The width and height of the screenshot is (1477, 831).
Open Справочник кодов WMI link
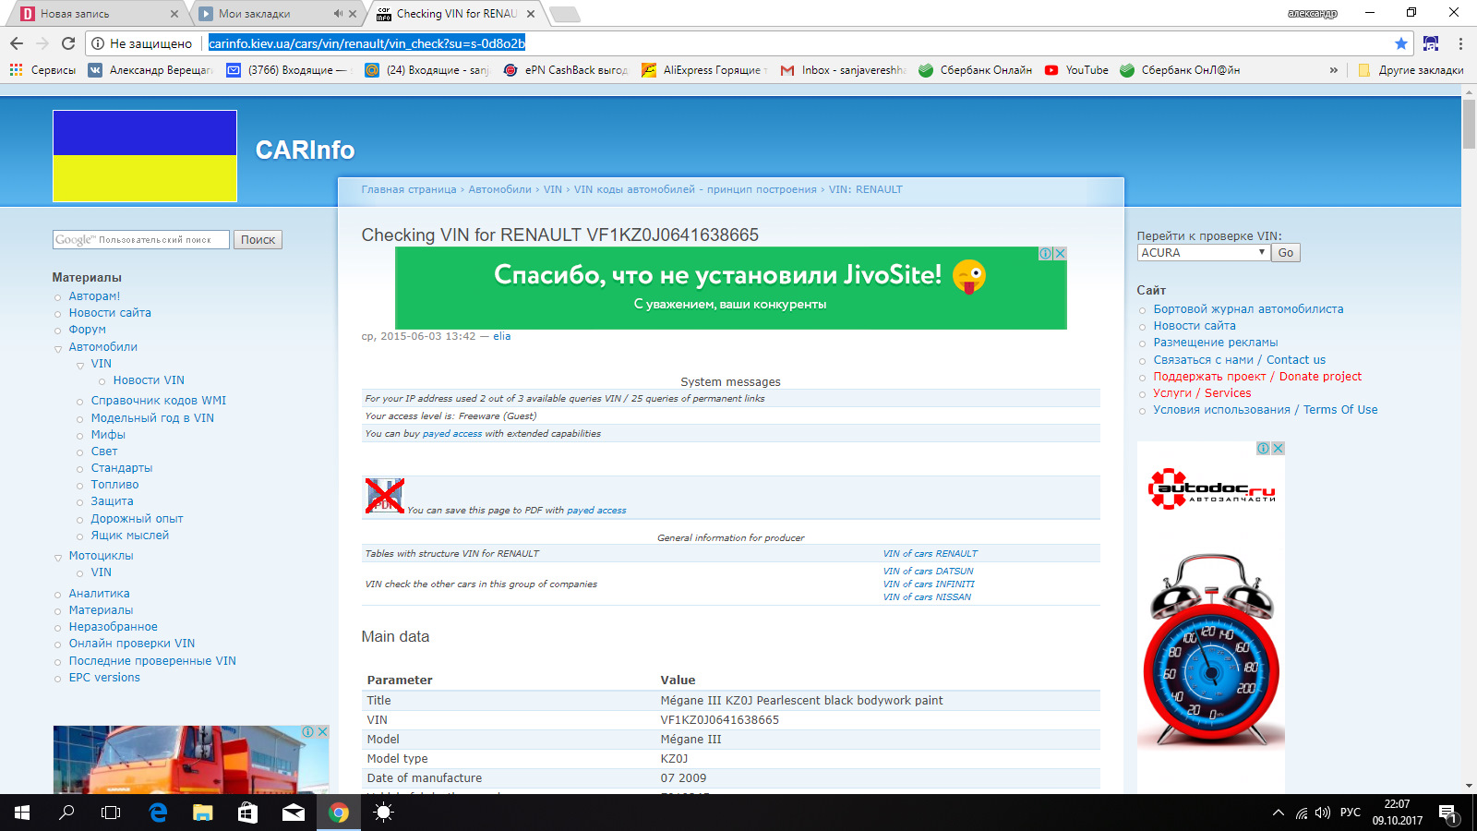(158, 401)
